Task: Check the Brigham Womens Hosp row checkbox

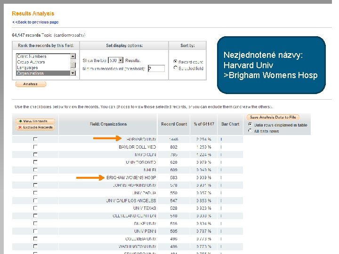Action: pos(35,177)
